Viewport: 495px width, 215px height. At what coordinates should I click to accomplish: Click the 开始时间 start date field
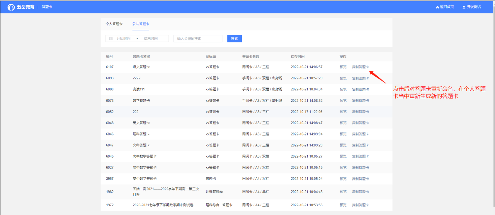click(x=123, y=39)
